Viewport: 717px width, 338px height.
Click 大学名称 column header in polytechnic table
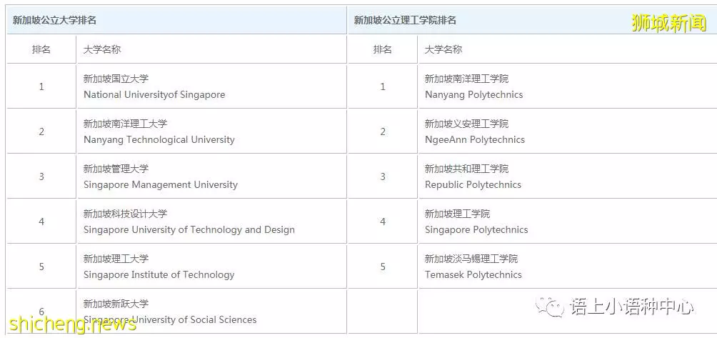pos(443,49)
